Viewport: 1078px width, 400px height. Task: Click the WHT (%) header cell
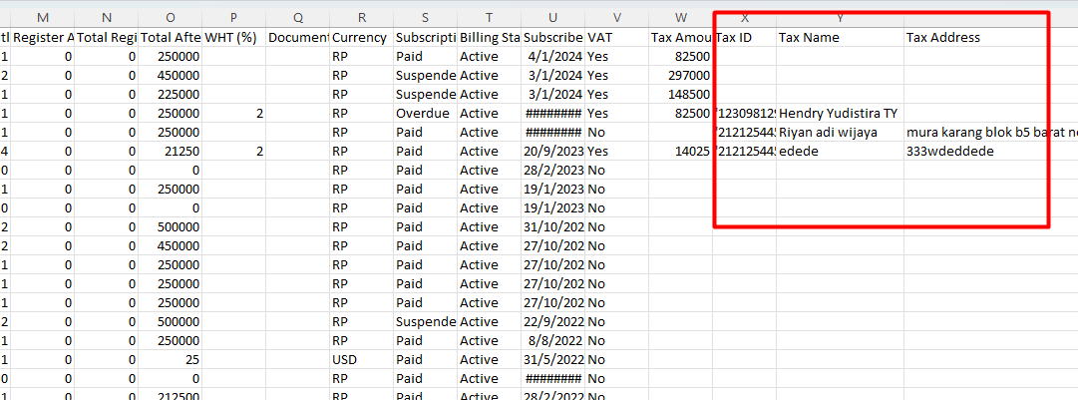(x=233, y=37)
